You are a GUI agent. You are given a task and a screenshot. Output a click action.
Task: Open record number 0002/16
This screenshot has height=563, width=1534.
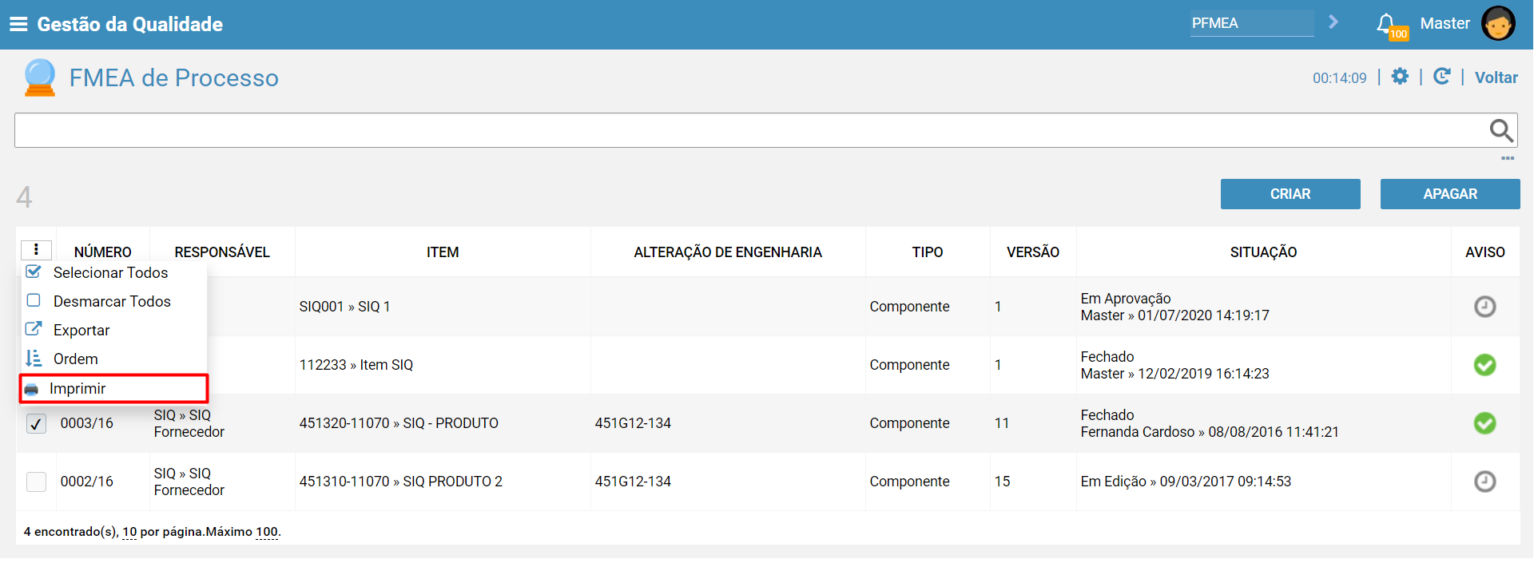(x=87, y=482)
